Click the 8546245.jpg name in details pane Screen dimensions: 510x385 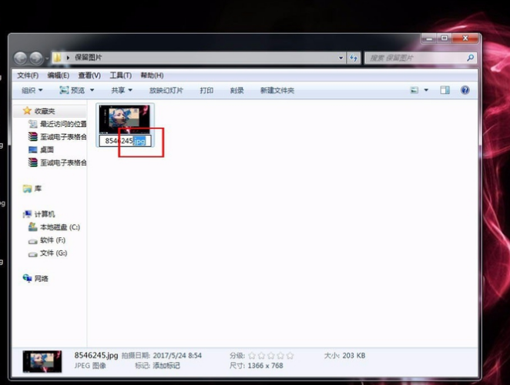click(96, 355)
